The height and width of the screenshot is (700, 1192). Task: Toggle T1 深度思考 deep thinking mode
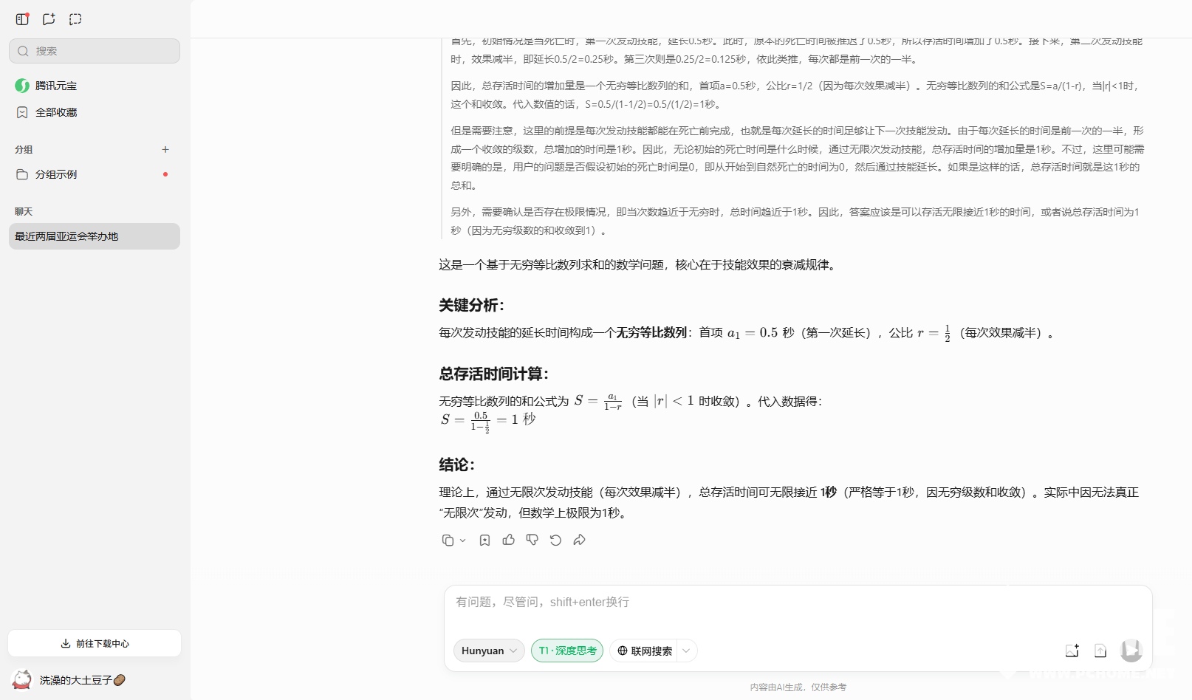pyautogui.click(x=567, y=651)
